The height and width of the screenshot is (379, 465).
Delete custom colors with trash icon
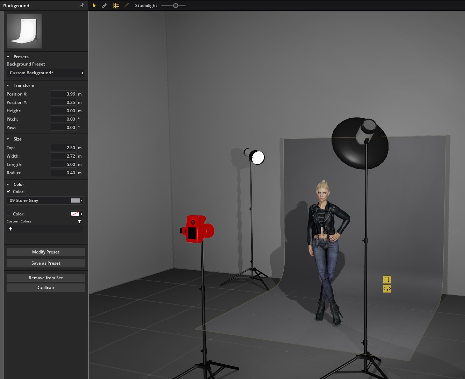80,221
